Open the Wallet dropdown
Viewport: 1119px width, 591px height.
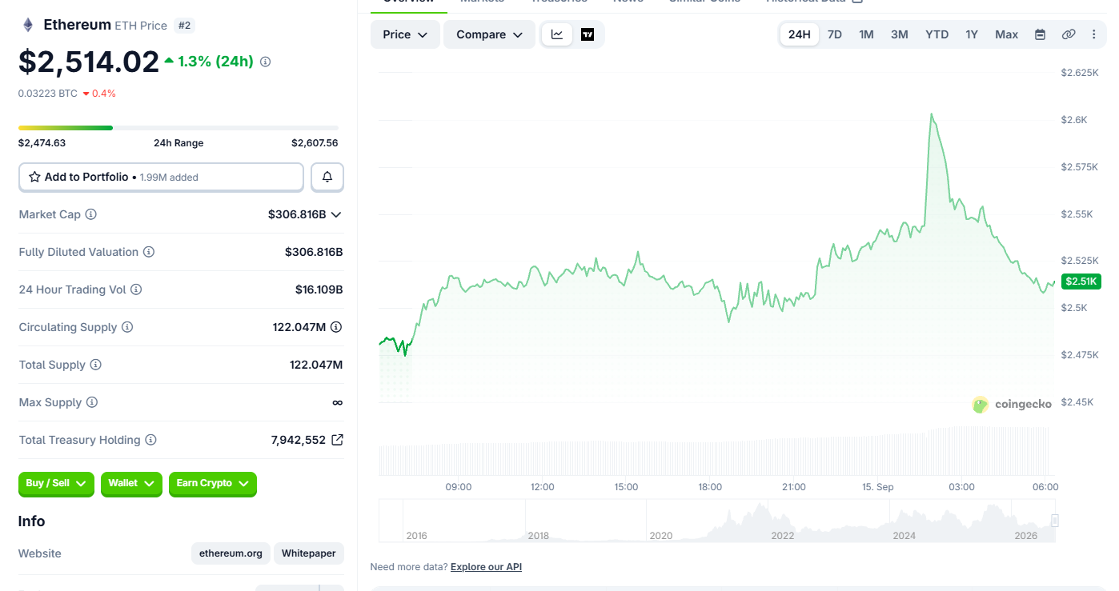[x=131, y=484]
